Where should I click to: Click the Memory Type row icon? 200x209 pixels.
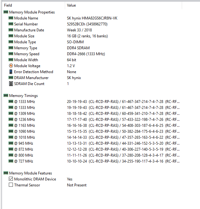point(11,48)
